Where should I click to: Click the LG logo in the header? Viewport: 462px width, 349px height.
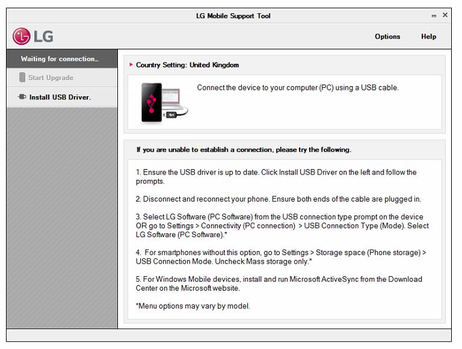point(33,36)
